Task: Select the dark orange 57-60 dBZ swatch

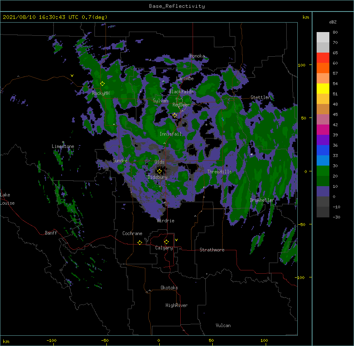Action: point(323,68)
